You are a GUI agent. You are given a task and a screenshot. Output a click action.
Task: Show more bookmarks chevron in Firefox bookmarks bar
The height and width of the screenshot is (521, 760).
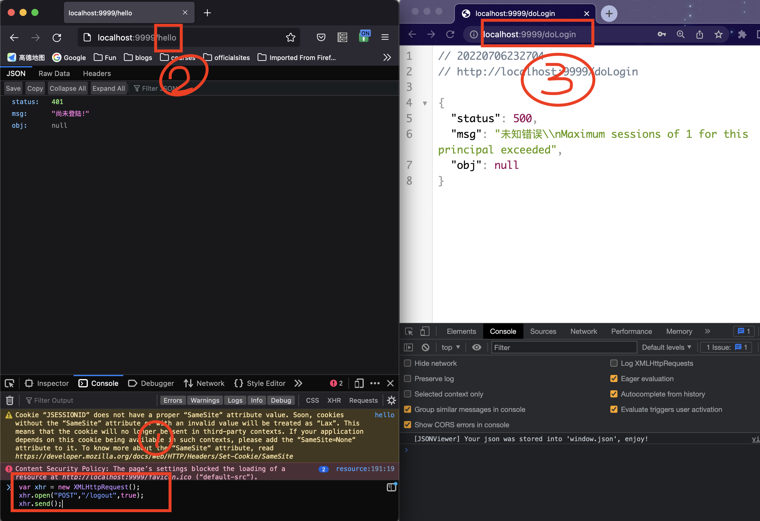pyautogui.click(x=387, y=58)
